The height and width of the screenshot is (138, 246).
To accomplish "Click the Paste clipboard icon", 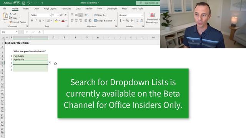I will click(x=5, y=15).
